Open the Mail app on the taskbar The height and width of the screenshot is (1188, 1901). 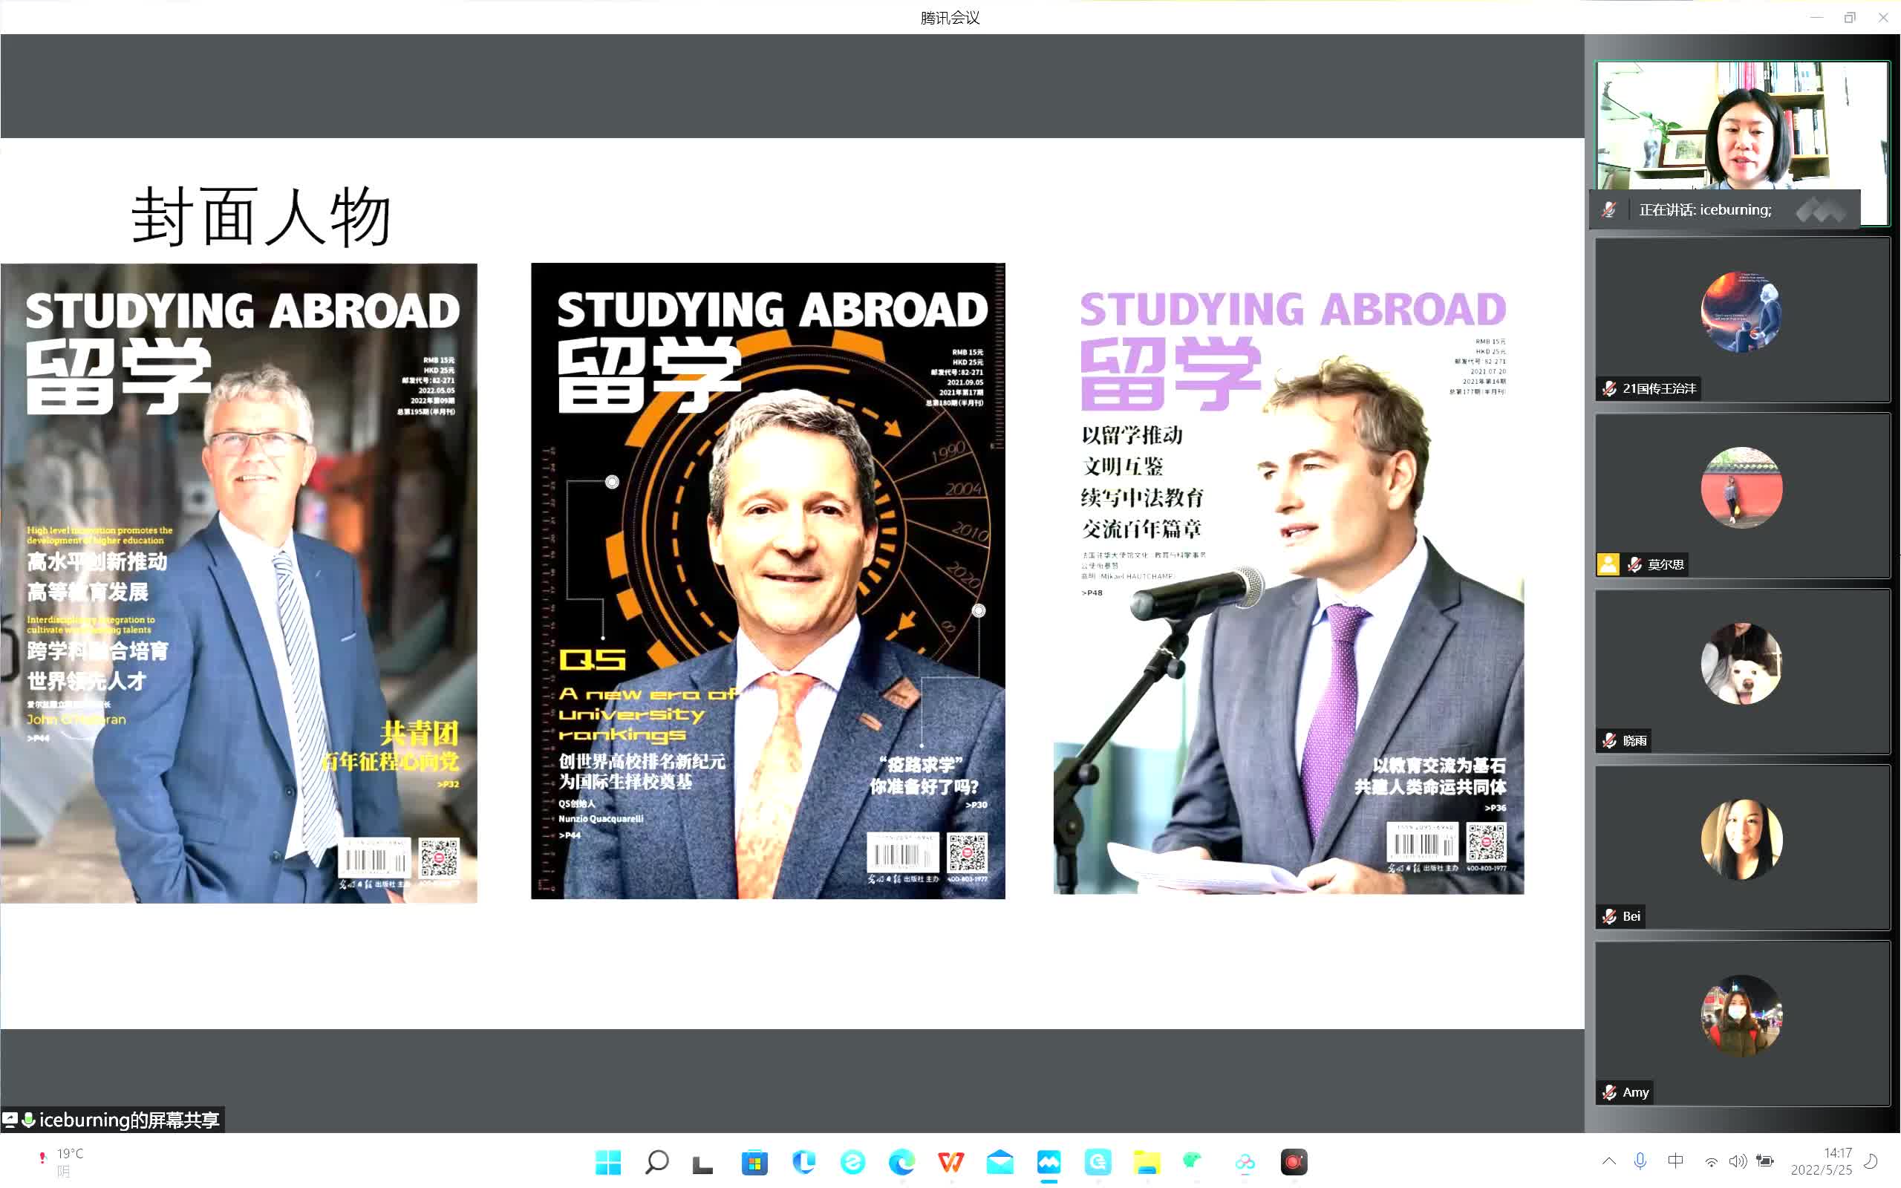pyautogui.click(x=1000, y=1161)
